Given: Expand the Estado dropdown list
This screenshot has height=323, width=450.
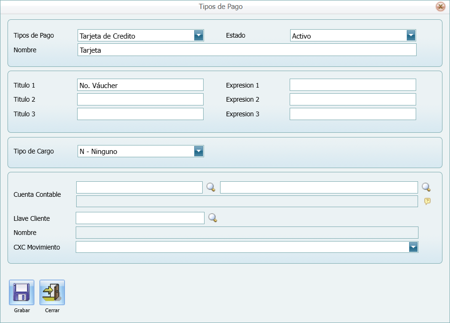Looking at the screenshot, I should pyautogui.click(x=411, y=35).
